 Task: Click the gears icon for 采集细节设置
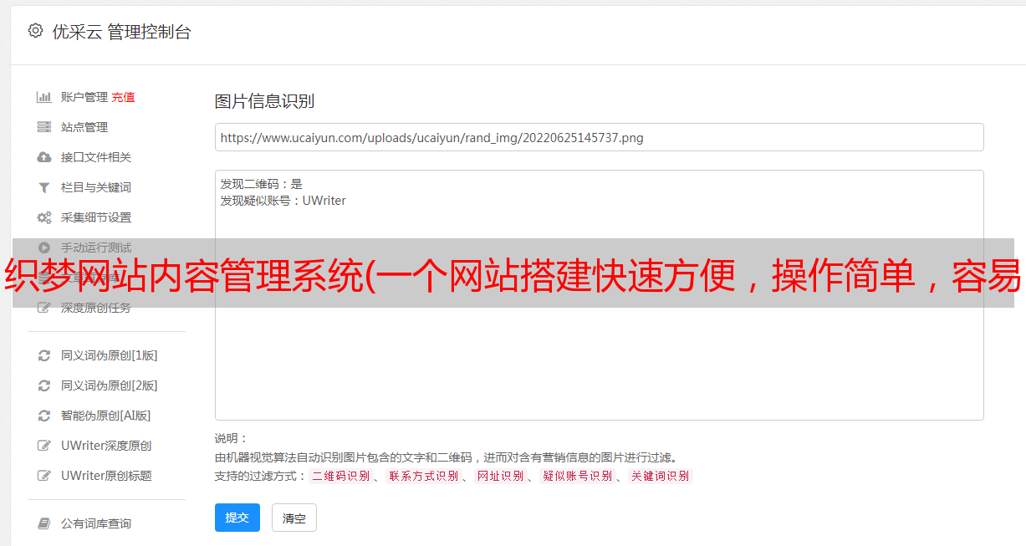44,217
